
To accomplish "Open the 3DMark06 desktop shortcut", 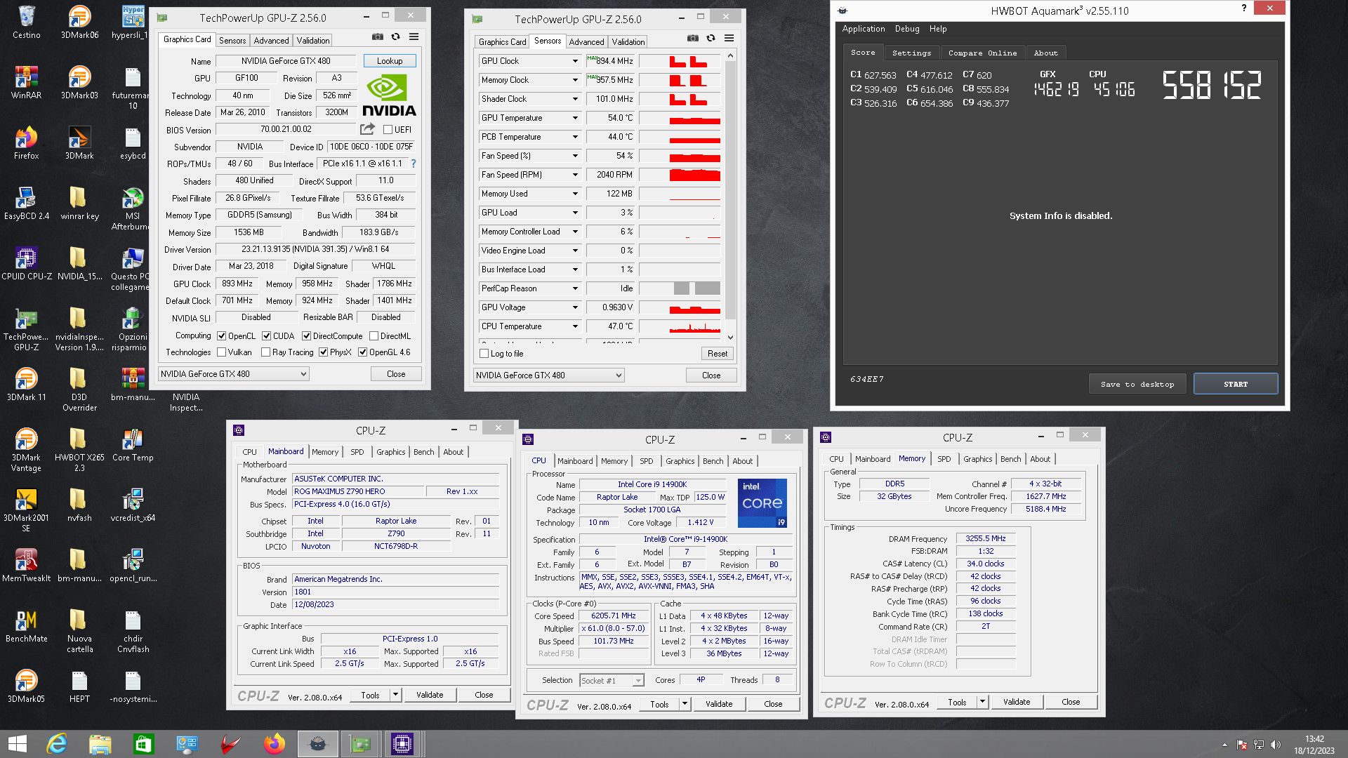I will 79,22.
